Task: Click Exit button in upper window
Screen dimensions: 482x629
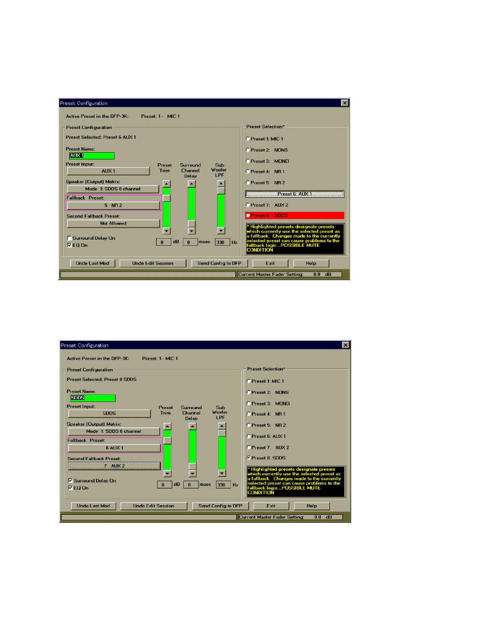Action: tap(270, 263)
